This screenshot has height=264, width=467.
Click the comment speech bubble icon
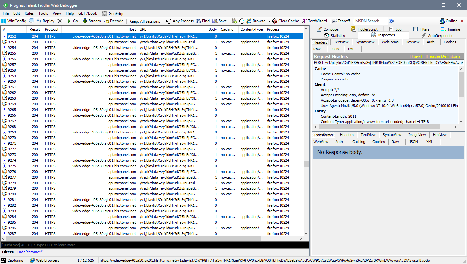(x=32, y=21)
